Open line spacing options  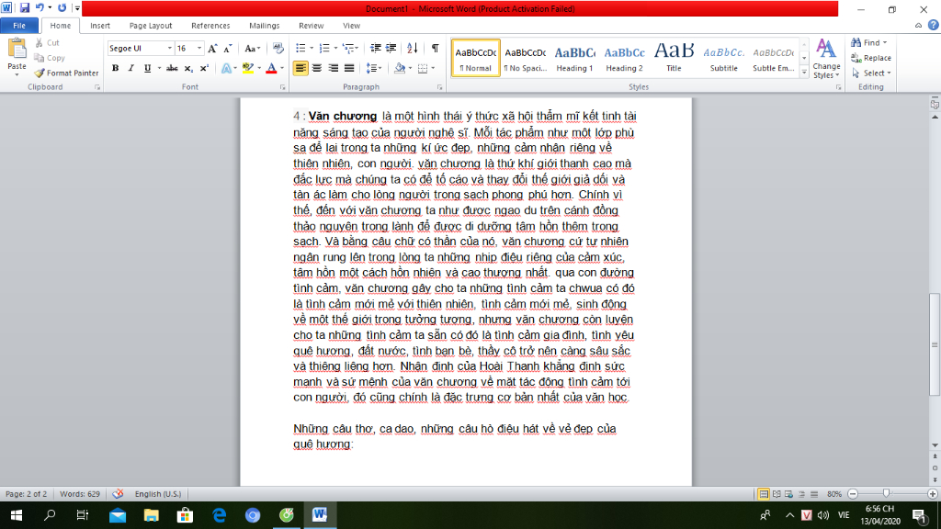(x=374, y=68)
